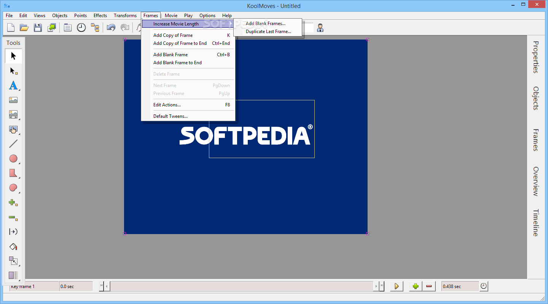548x304 pixels.
Task: Choose Default Tweens... menu entry
Action: pos(188,116)
